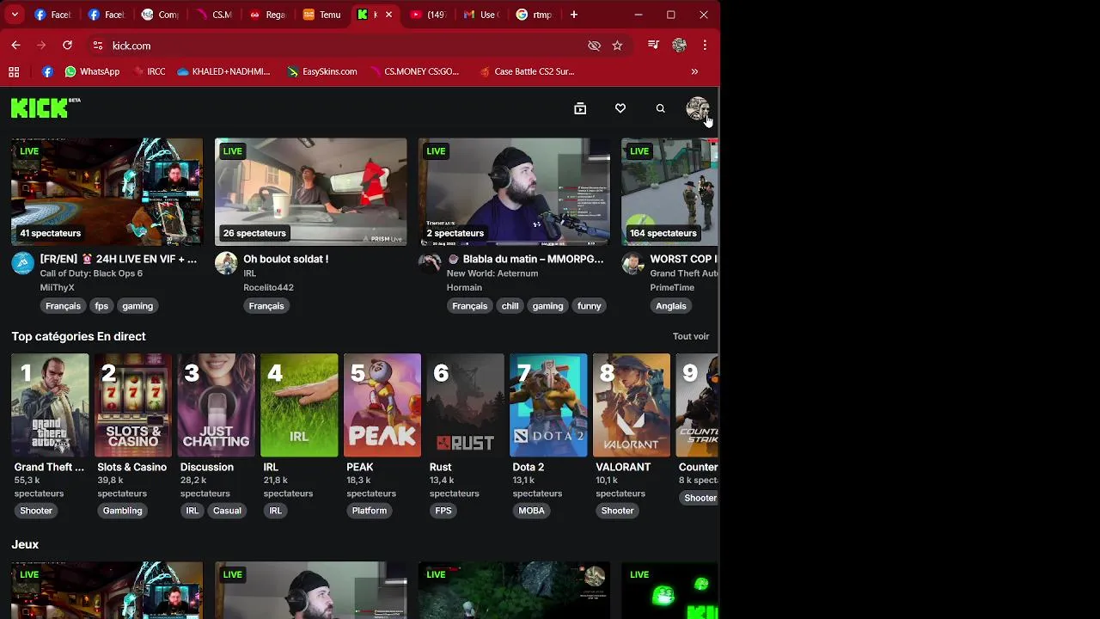Switch to the rtmp Google tab
The image size is (1100, 619).
pos(535,15)
